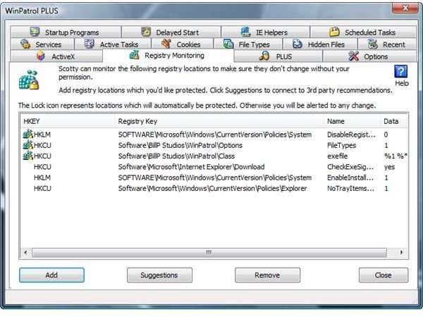Select the Software\BillP Studios\WinPatrol\Options row
Screen dimensions: 423x317
coord(214,145)
